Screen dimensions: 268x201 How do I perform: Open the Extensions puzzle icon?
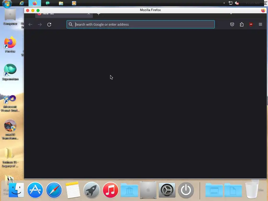pos(242,24)
